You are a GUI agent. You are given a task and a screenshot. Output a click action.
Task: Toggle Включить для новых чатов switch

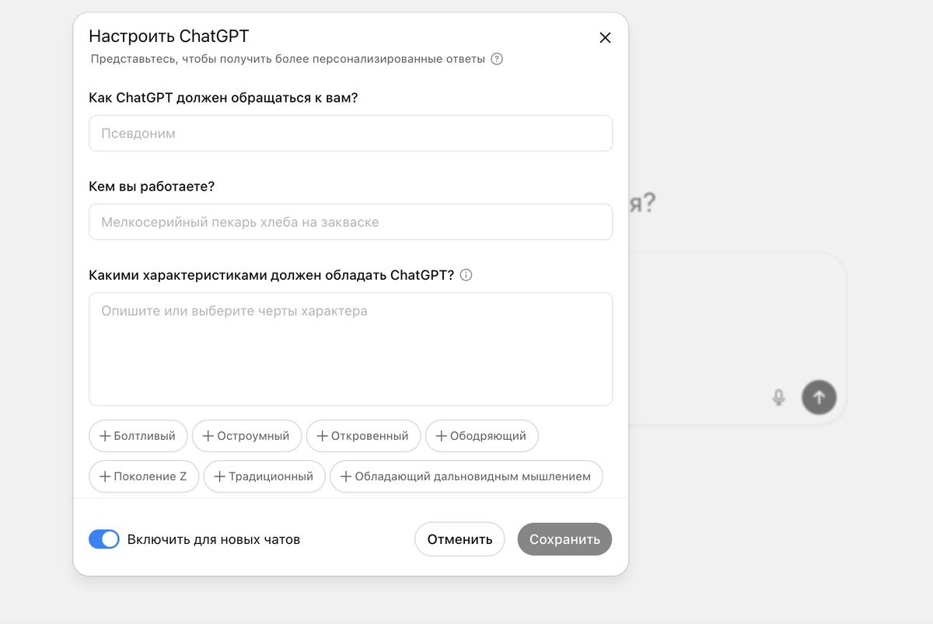click(x=104, y=539)
